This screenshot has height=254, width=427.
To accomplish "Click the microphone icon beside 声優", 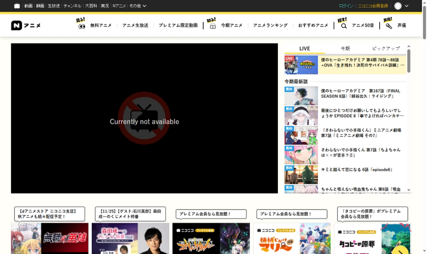I will (x=389, y=26).
